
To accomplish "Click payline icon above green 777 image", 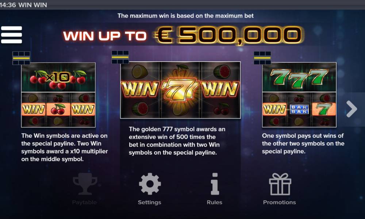I will [x=262, y=58].
